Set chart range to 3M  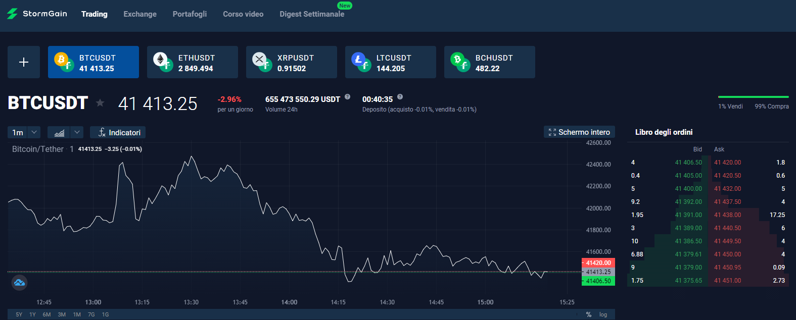[x=62, y=314]
